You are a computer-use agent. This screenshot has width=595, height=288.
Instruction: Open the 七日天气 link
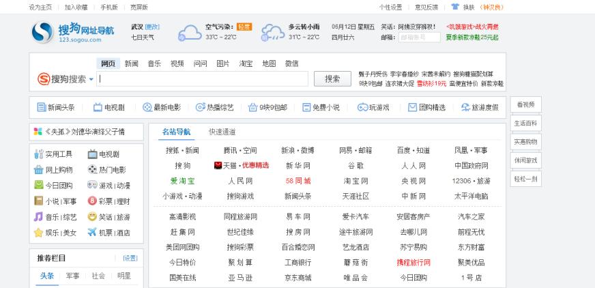143,37
